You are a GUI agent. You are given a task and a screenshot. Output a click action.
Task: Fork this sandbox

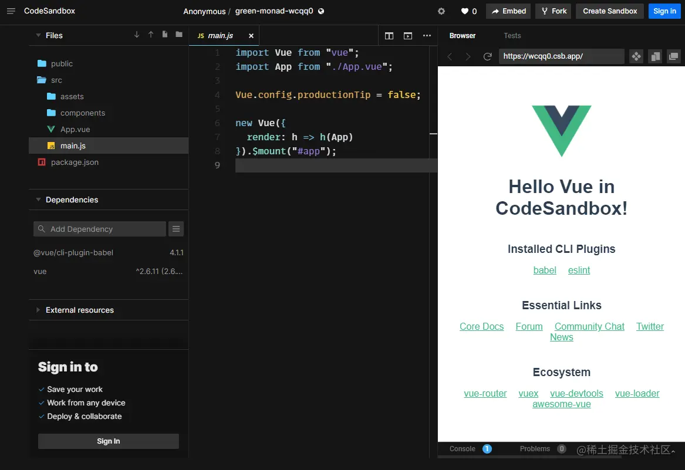point(554,11)
